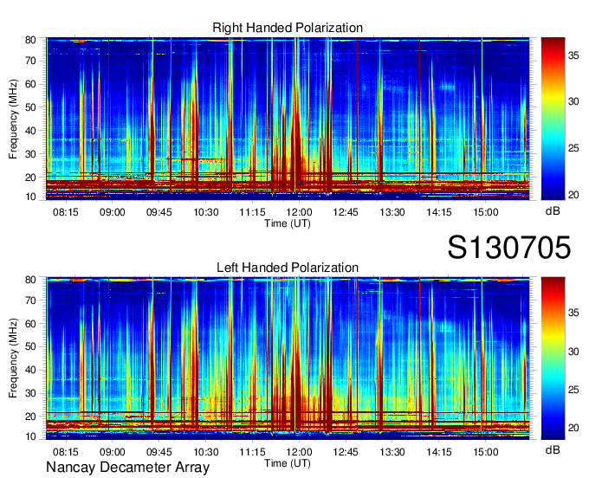Click the 12:45 tick on Left Handed plot

tap(346, 452)
